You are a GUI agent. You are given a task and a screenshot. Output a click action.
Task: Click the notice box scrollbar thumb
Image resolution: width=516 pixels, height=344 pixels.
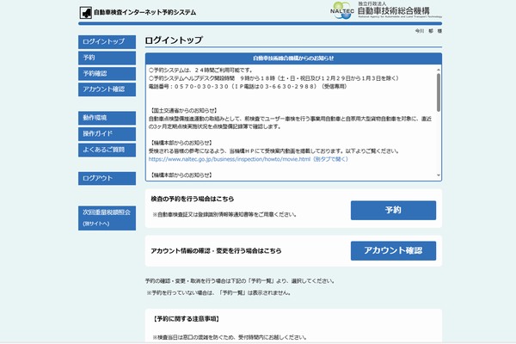pos(439,93)
